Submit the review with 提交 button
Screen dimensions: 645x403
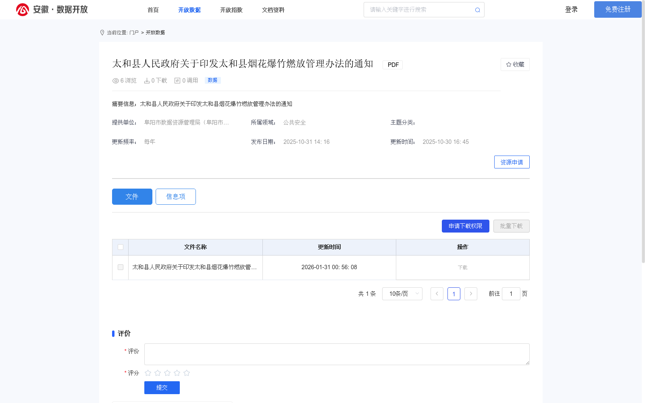pyautogui.click(x=162, y=388)
